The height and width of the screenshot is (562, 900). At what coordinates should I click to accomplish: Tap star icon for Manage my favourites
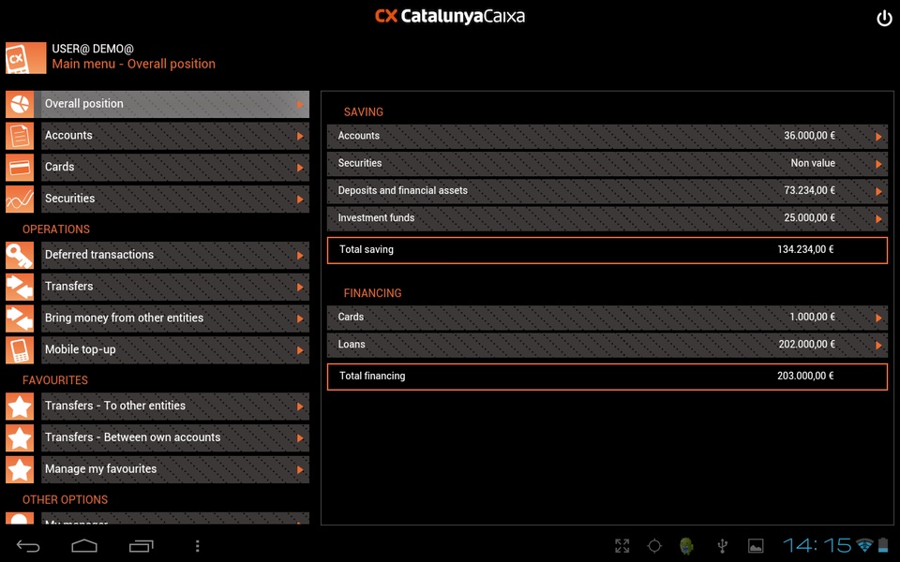click(x=20, y=469)
